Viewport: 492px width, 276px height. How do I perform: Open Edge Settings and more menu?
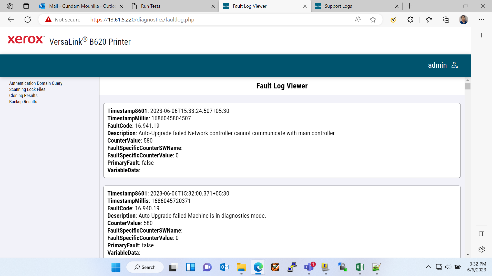481,20
